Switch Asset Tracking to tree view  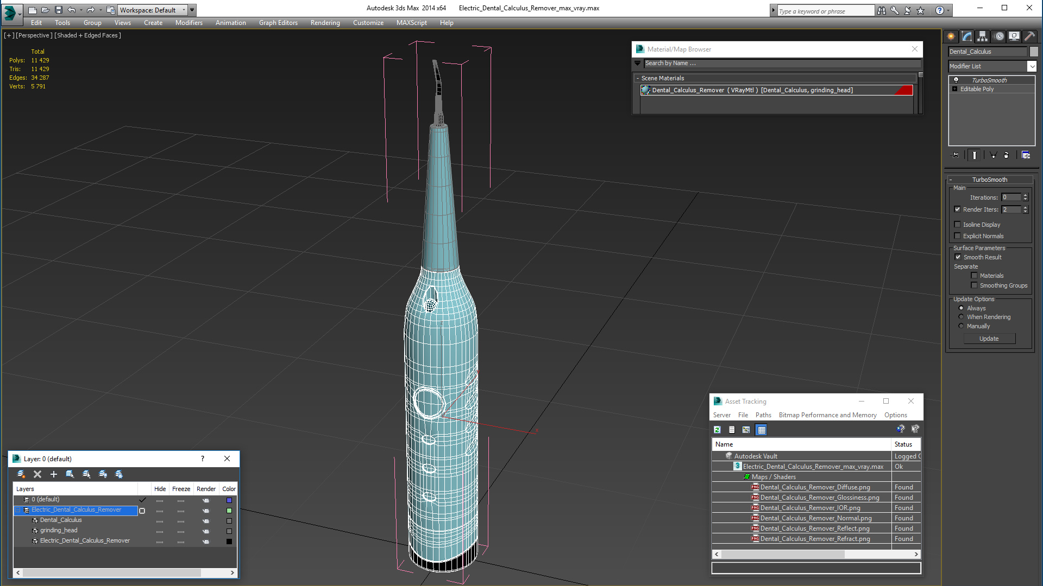746,430
